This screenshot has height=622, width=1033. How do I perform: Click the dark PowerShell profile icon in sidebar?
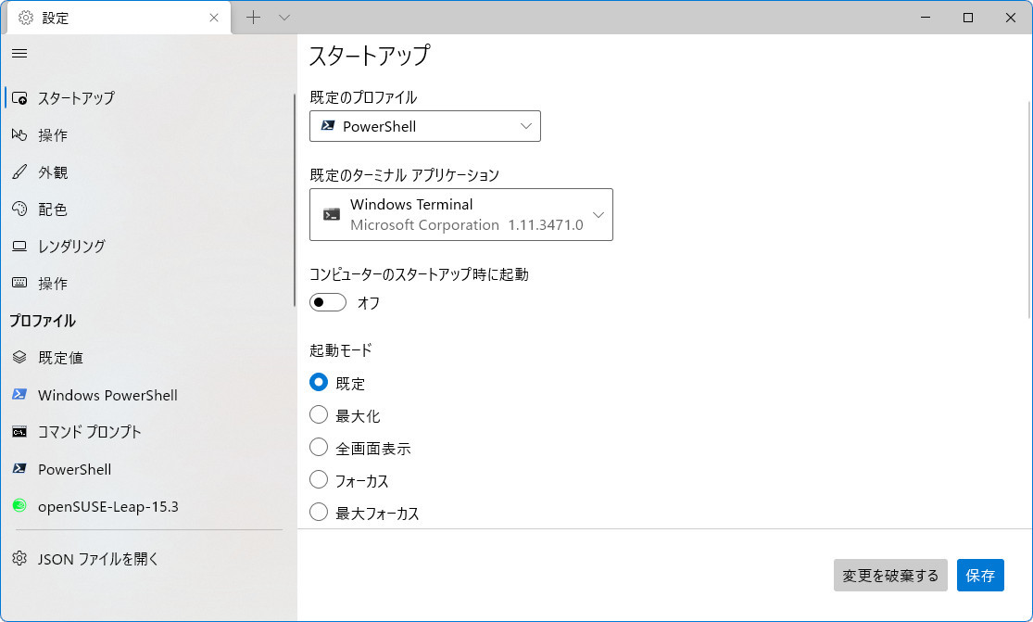tap(19, 468)
